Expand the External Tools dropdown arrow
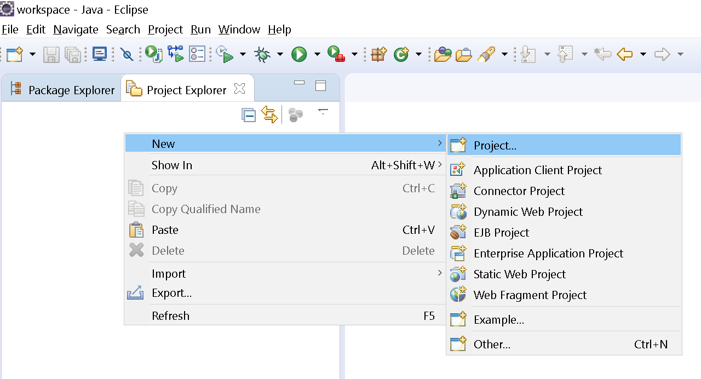Screen dimensions: 701x379 click(x=354, y=54)
